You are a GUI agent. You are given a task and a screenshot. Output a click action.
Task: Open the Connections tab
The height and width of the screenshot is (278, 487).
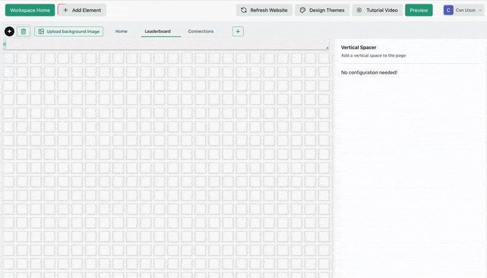pos(201,32)
